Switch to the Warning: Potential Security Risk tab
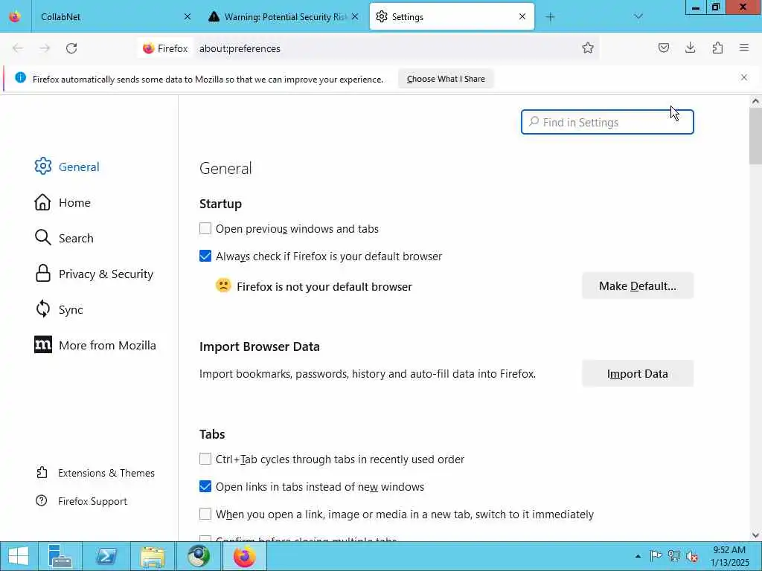 click(284, 16)
